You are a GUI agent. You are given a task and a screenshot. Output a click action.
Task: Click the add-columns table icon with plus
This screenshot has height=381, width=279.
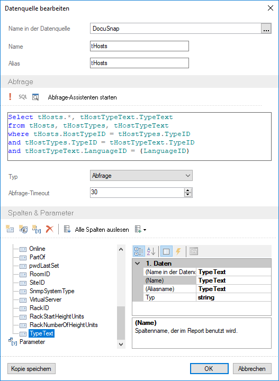[x=138, y=229]
